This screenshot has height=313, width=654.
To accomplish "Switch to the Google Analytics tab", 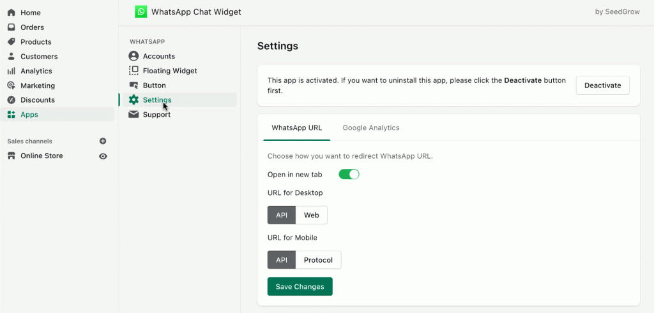I will coord(370,127).
